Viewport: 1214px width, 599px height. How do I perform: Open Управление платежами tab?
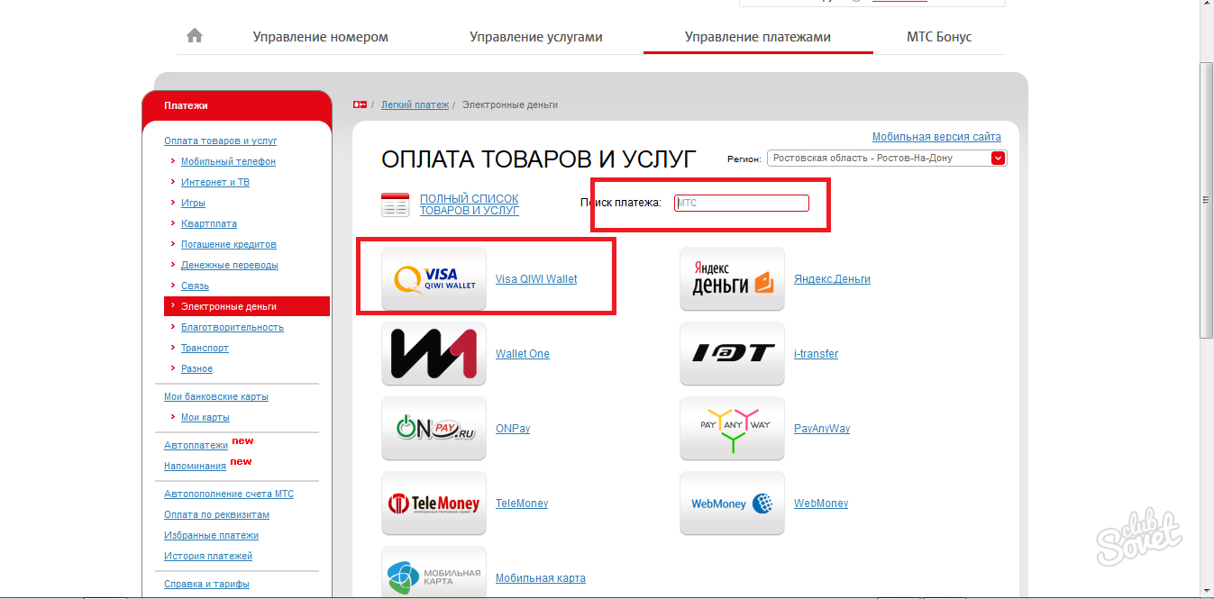(x=758, y=37)
